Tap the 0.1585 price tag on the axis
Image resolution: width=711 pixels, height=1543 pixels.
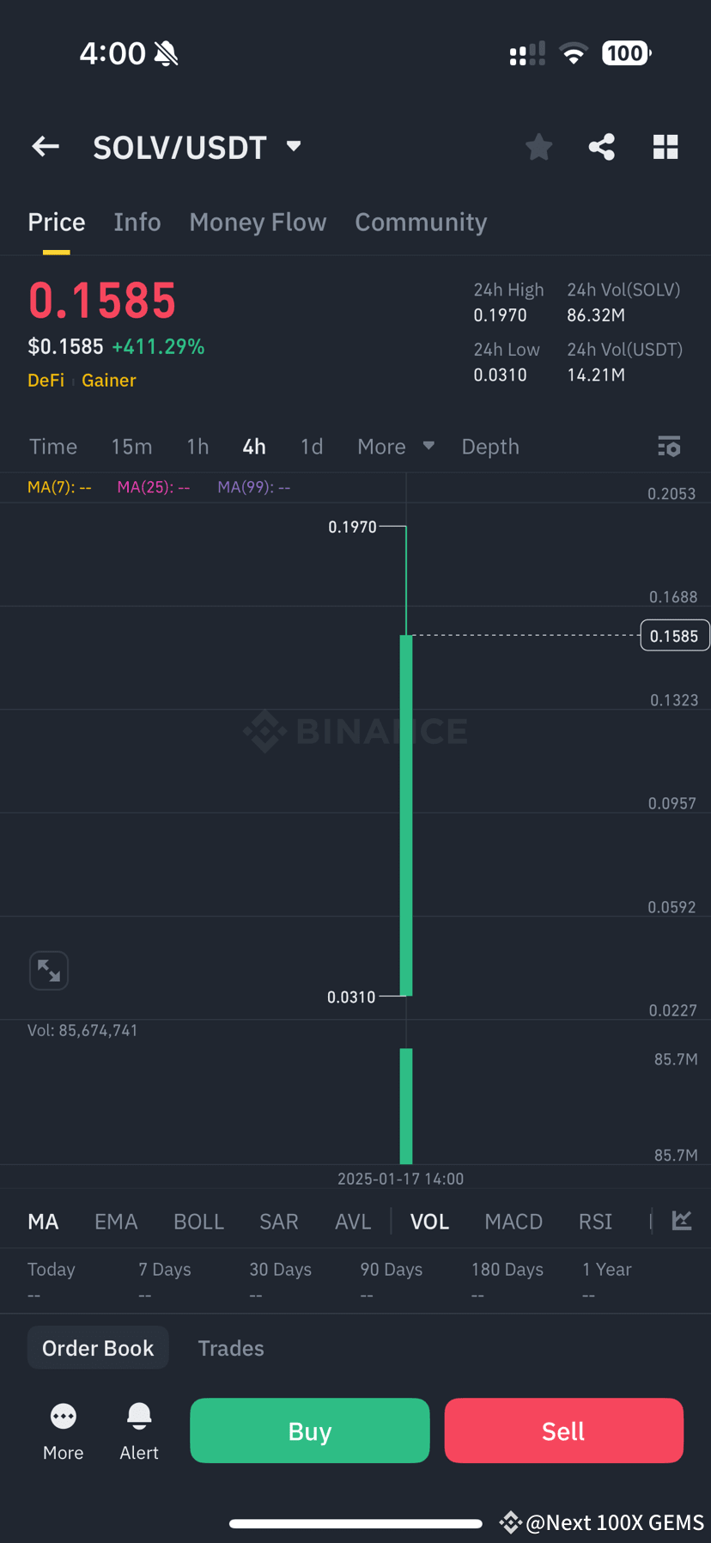675,635
